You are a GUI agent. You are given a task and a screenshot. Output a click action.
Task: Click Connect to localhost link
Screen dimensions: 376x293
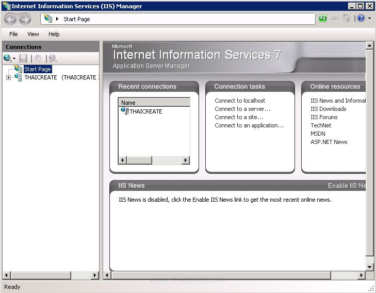coord(240,101)
